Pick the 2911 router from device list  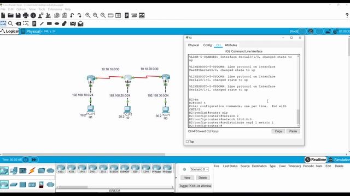click(x=103, y=169)
